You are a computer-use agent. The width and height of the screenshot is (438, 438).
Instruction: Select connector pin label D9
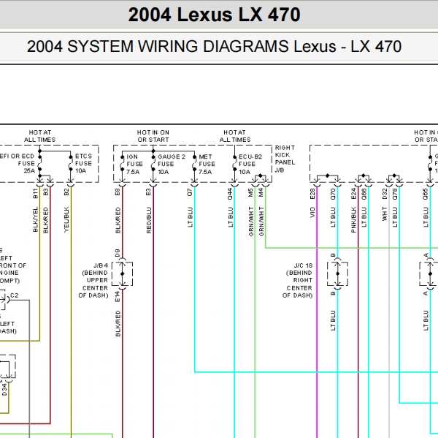point(118,253)
